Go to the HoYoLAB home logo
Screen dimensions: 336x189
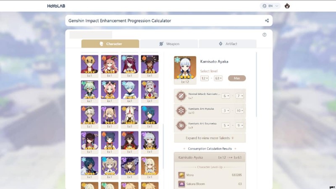[56, 6]
